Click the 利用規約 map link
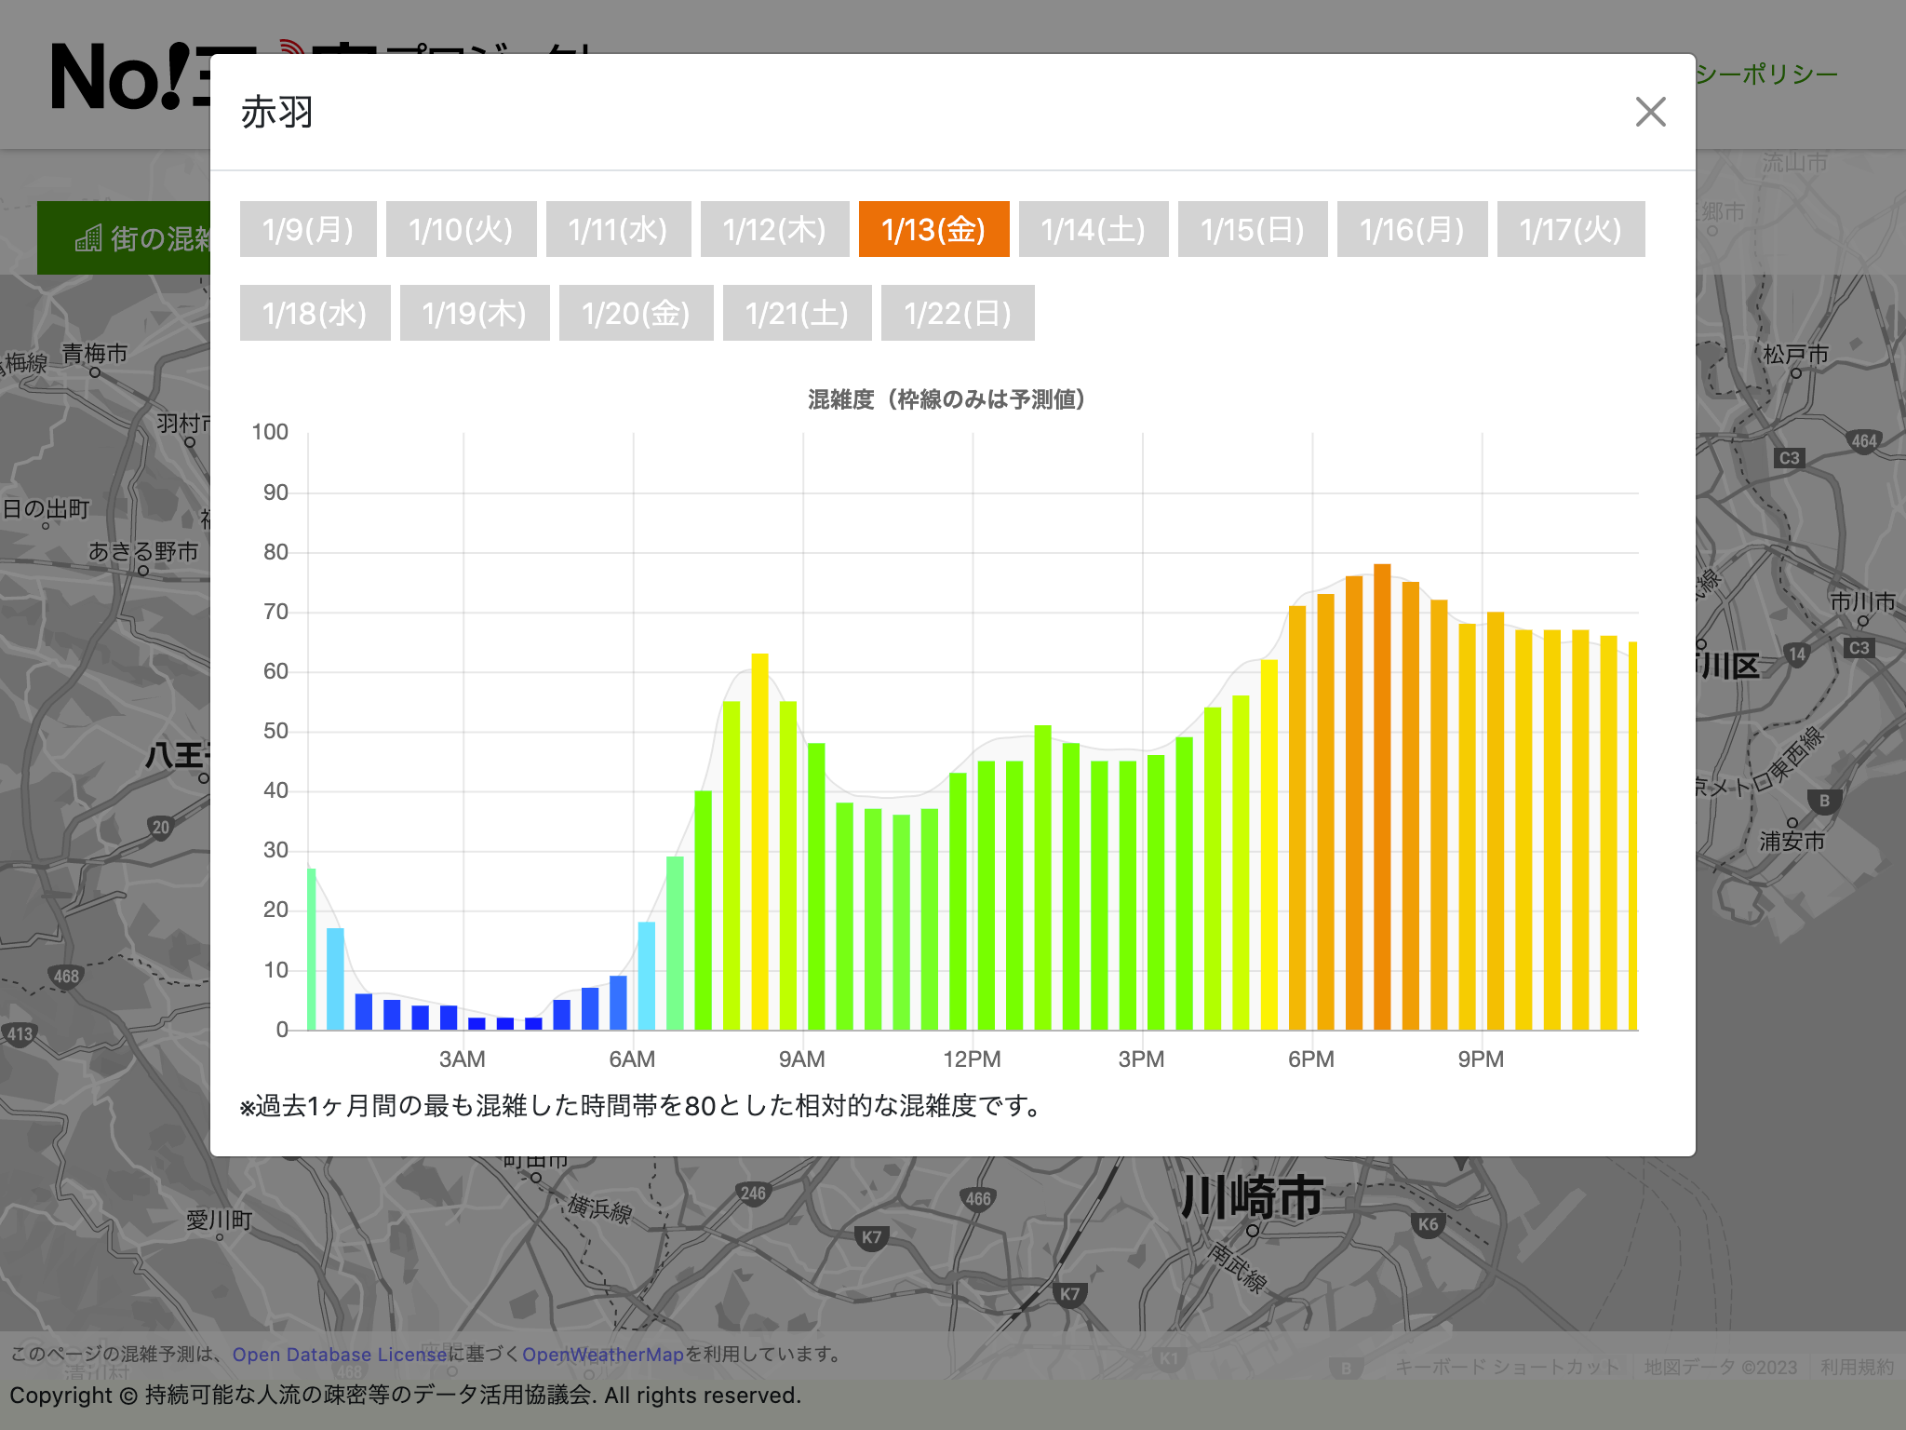 point(1858,1367)
